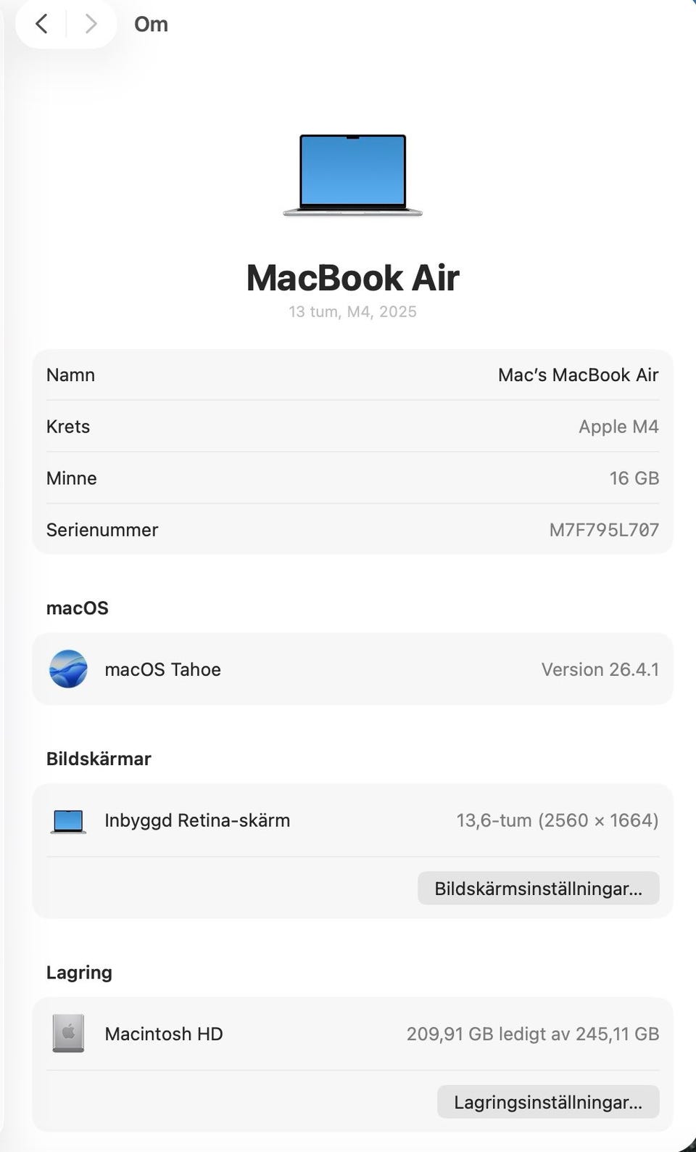The image size is (696, 1152).
Task: Click the Macintosh HD label
Action: 164,1034
